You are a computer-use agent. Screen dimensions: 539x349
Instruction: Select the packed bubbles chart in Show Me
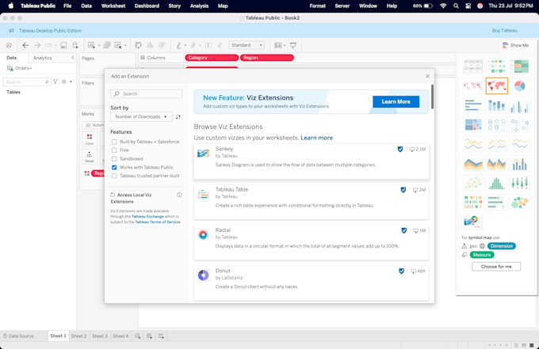(519, 203)
